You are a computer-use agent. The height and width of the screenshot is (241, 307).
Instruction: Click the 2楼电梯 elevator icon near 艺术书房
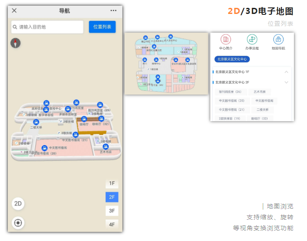[98, 141]
